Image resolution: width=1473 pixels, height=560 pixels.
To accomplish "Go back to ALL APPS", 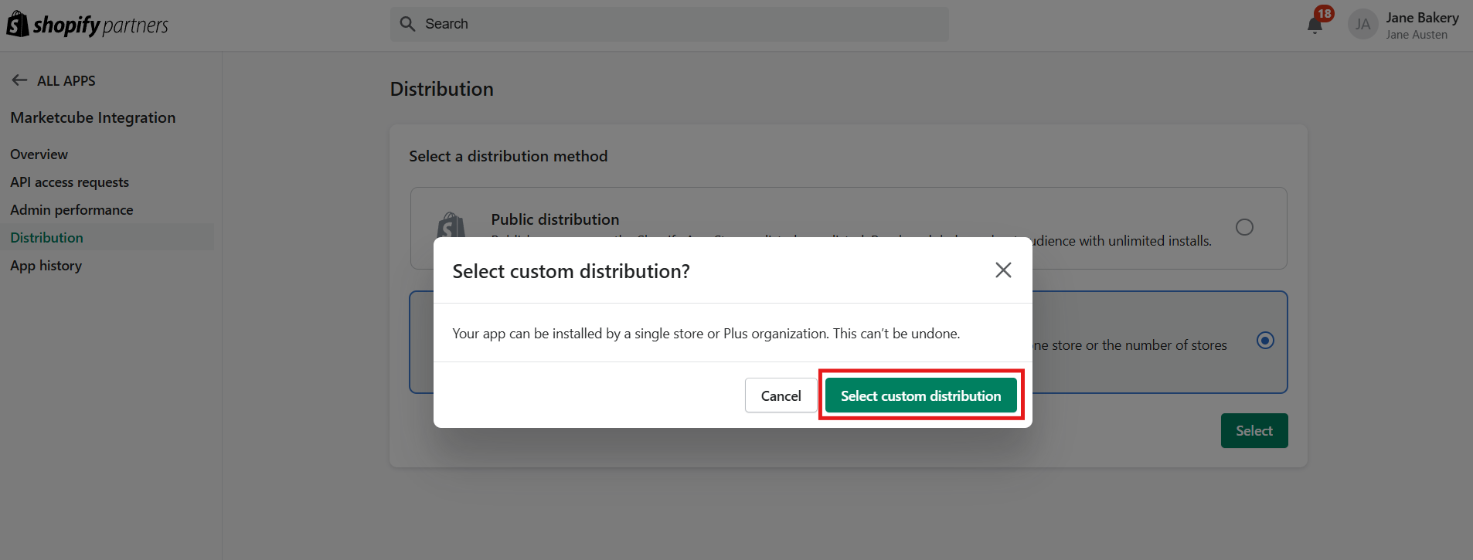I will tap(66, 80).
